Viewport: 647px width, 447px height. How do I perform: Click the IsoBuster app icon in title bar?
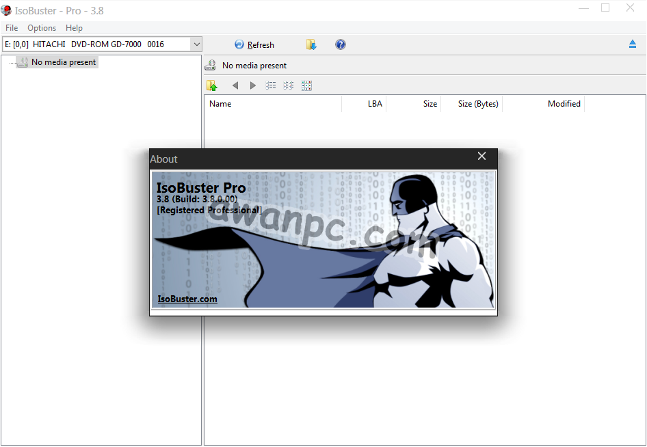click(6, 10)
